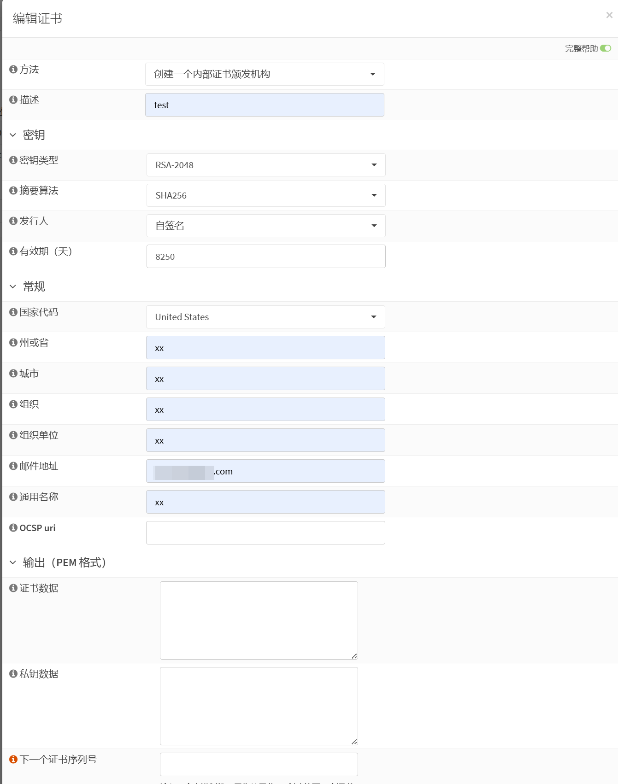Open the United States country dropdown
The width and height of the screenshot is (618, 784).
pyautogui.click(x=265, y=317)
